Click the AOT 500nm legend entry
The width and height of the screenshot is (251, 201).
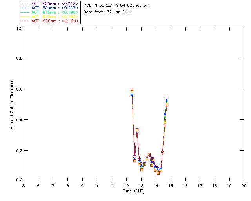tap(49, 8)
